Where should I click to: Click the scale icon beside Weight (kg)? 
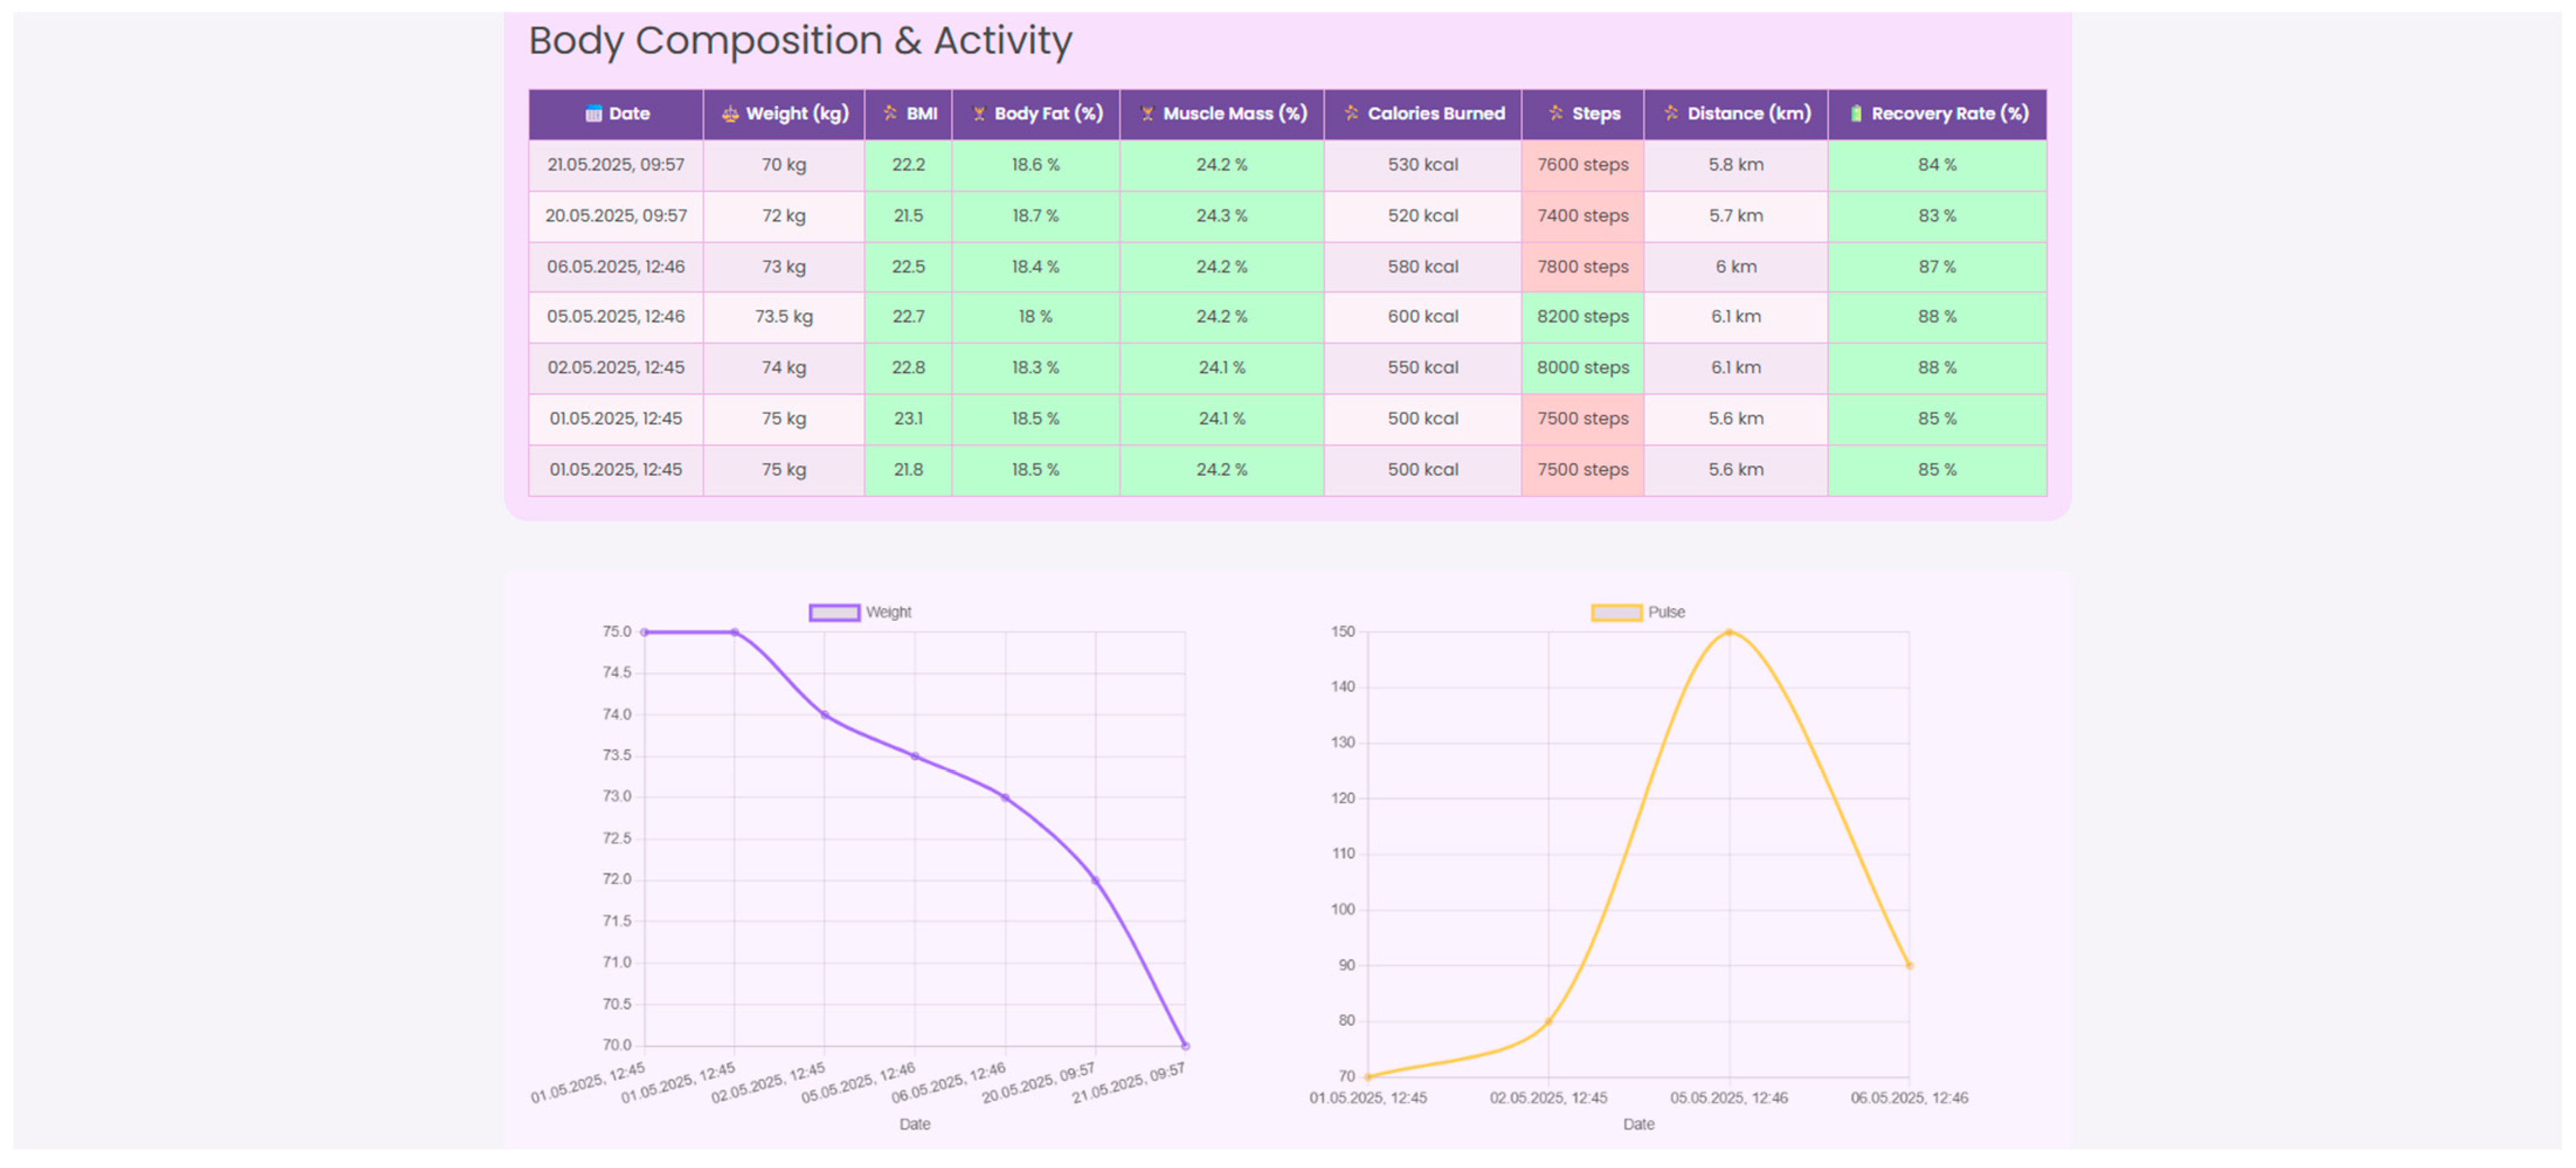click(x=730, y=114)
